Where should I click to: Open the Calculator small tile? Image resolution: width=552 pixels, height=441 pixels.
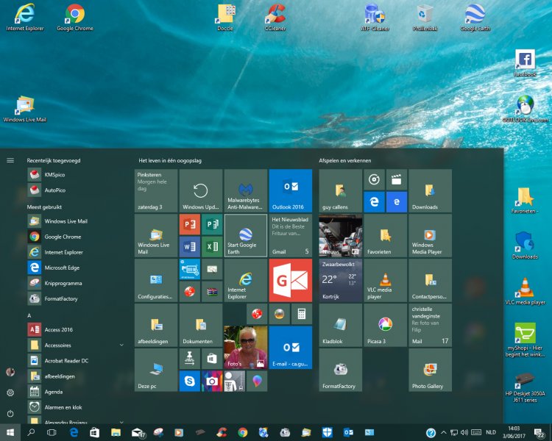coord(301,314)
